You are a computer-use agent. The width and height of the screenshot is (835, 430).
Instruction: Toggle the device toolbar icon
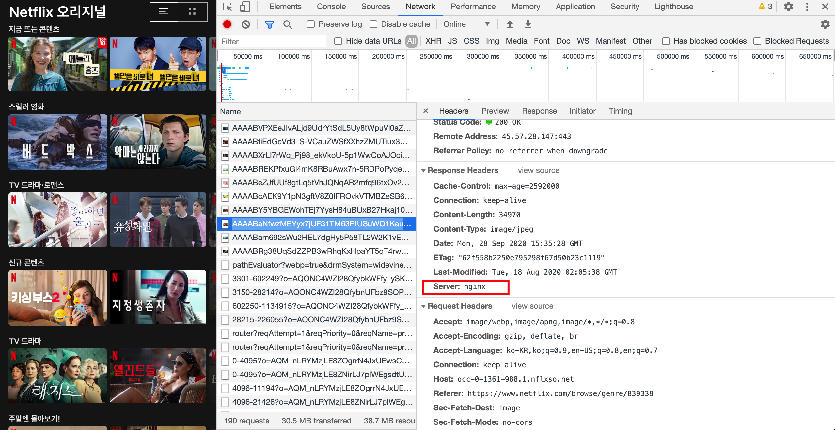pyautogui.click(x=245, y=7)
